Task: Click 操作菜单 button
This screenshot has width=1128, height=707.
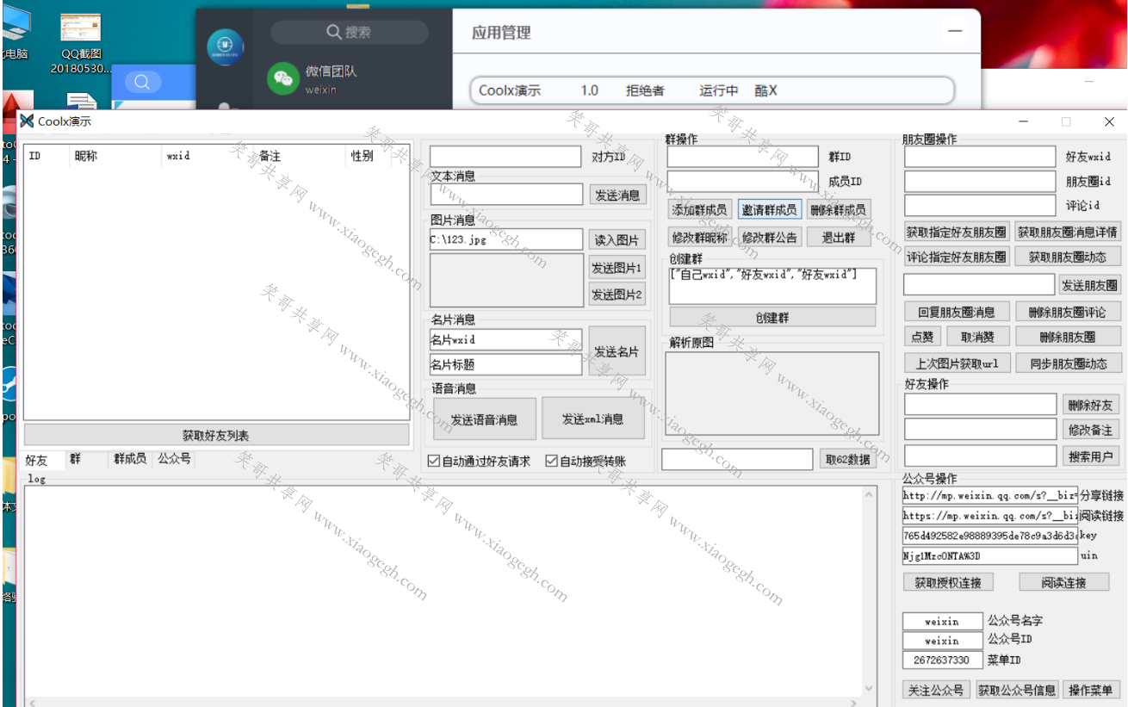Action: pos(1091,690)
